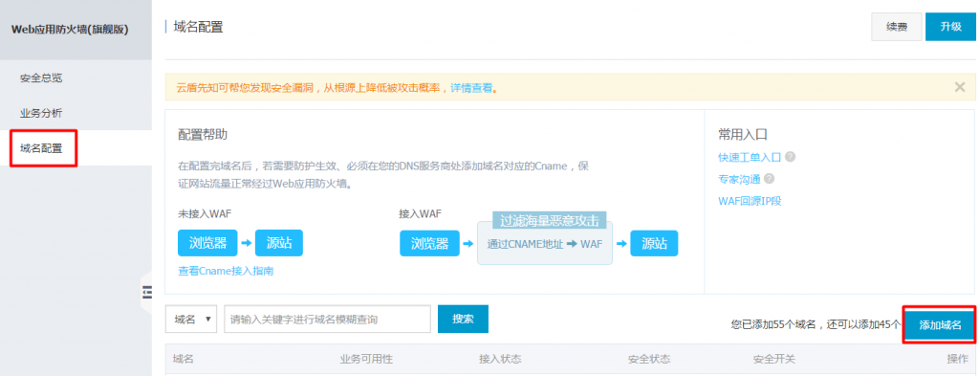Click the 源站 box under 未接入WAF

point(279,243)
